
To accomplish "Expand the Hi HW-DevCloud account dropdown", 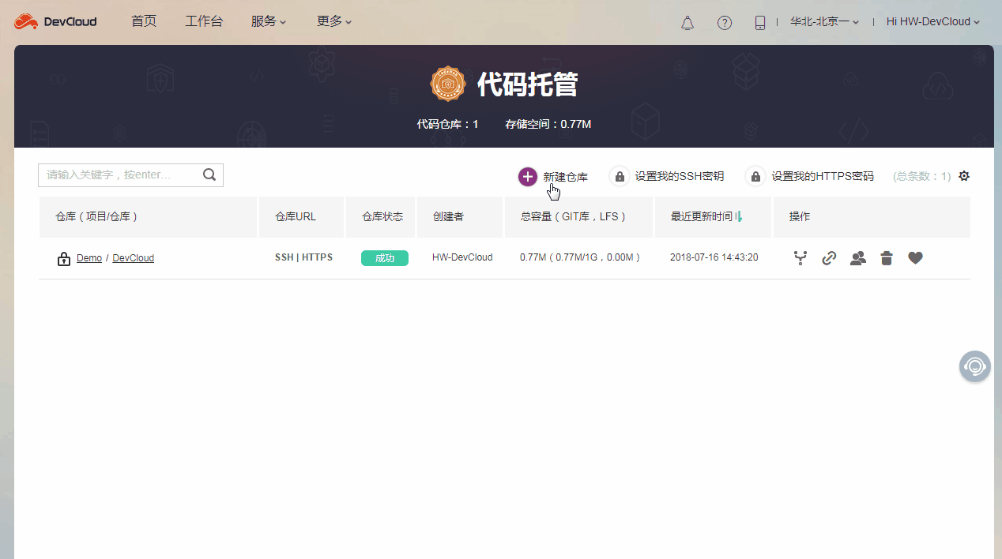I will (932, 21).
